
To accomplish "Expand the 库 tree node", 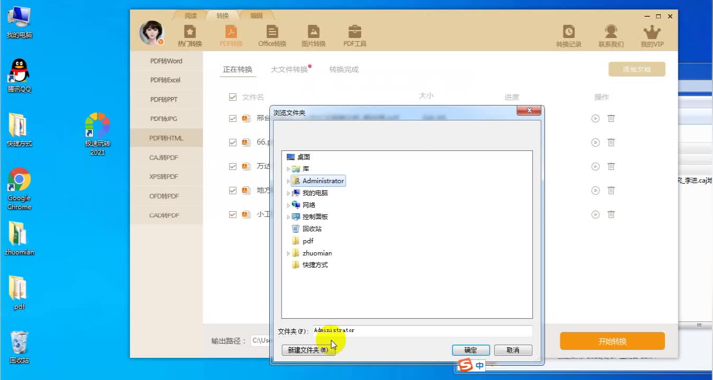I will [x=288, y=168].
